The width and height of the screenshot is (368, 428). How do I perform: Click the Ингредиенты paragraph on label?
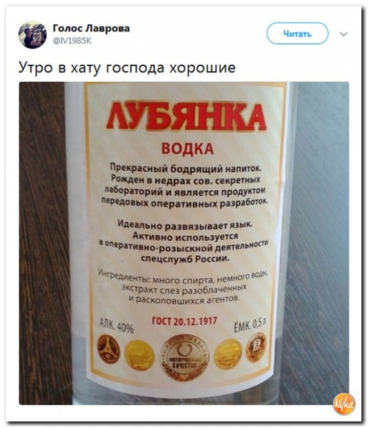pos(184,286)
